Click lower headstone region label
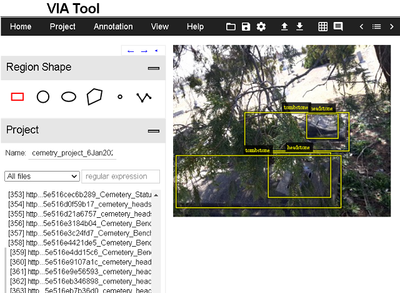The height and width of the screenshot is (293, 400). (x=299, y=147)
